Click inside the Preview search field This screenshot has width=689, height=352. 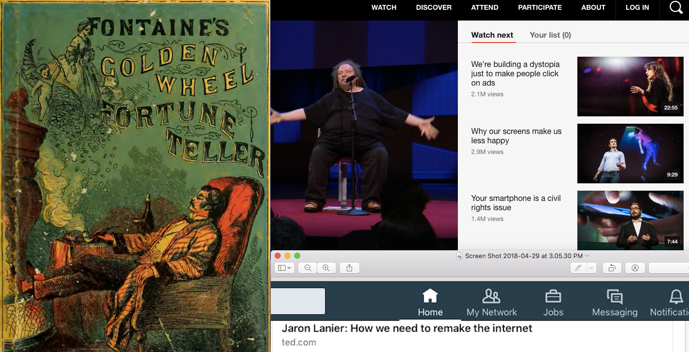click(x=668, y=268)
